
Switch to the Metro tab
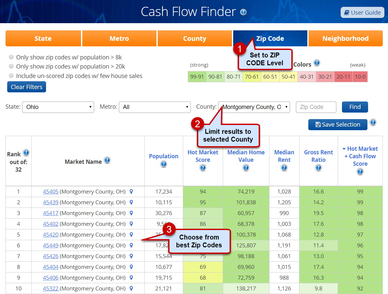point(119,38)
